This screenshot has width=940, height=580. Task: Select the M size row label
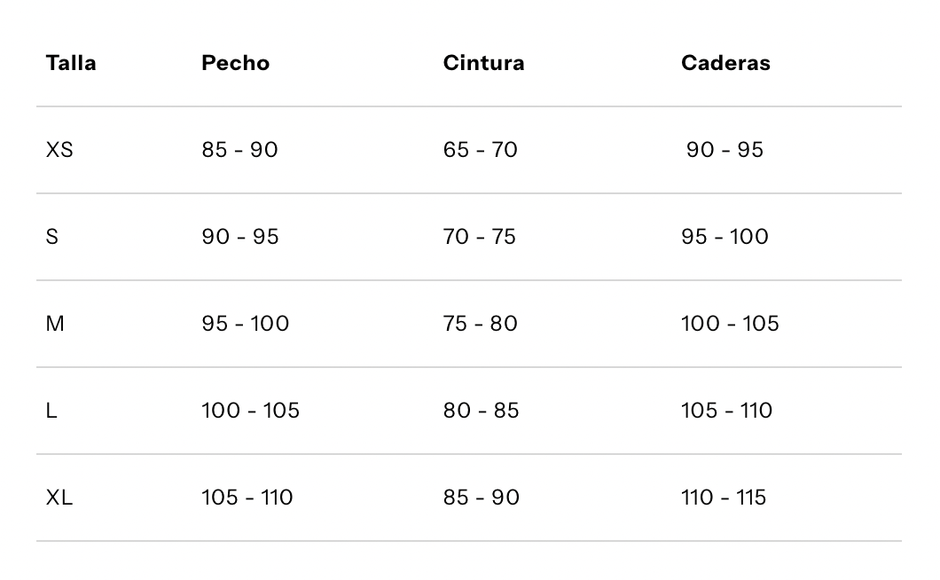[x=55, y=324]
